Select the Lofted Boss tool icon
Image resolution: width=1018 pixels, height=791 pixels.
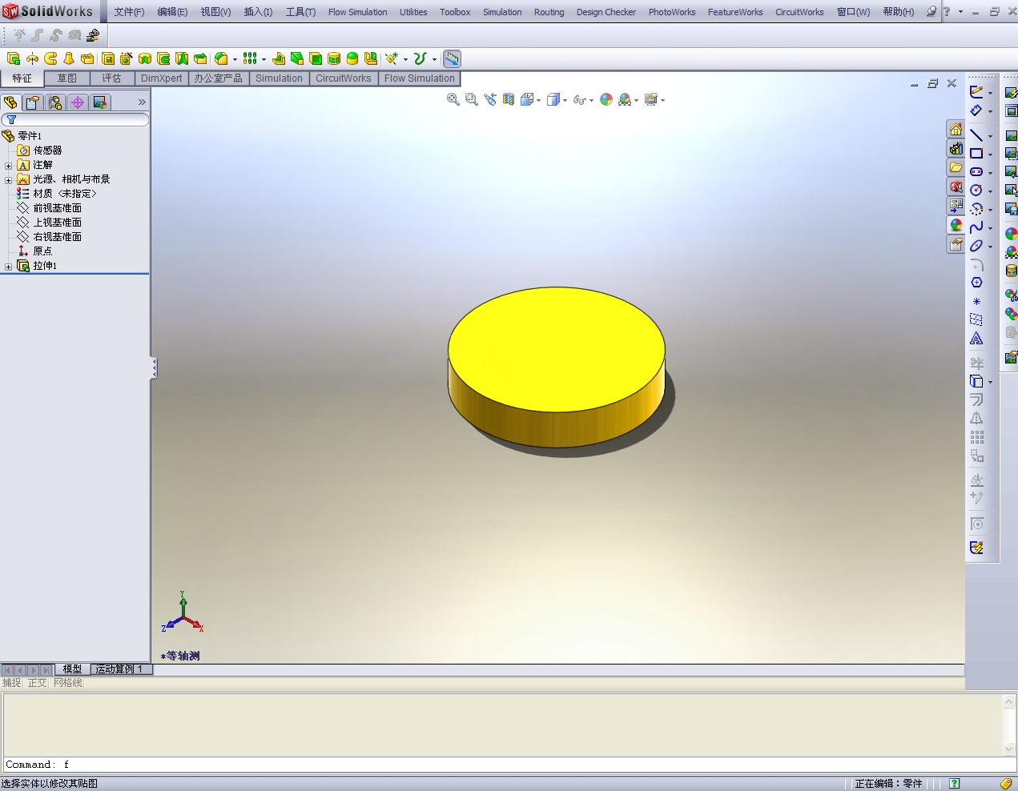(69, 58)
